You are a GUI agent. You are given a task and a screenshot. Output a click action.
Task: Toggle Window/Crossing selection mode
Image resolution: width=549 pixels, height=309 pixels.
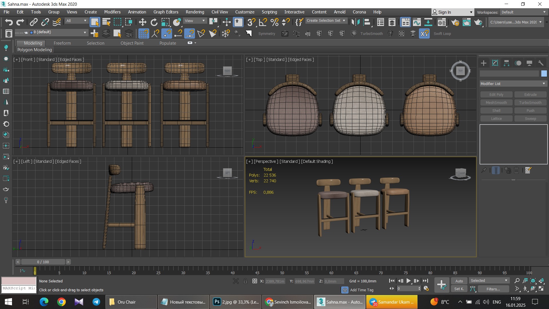[128, 22]
